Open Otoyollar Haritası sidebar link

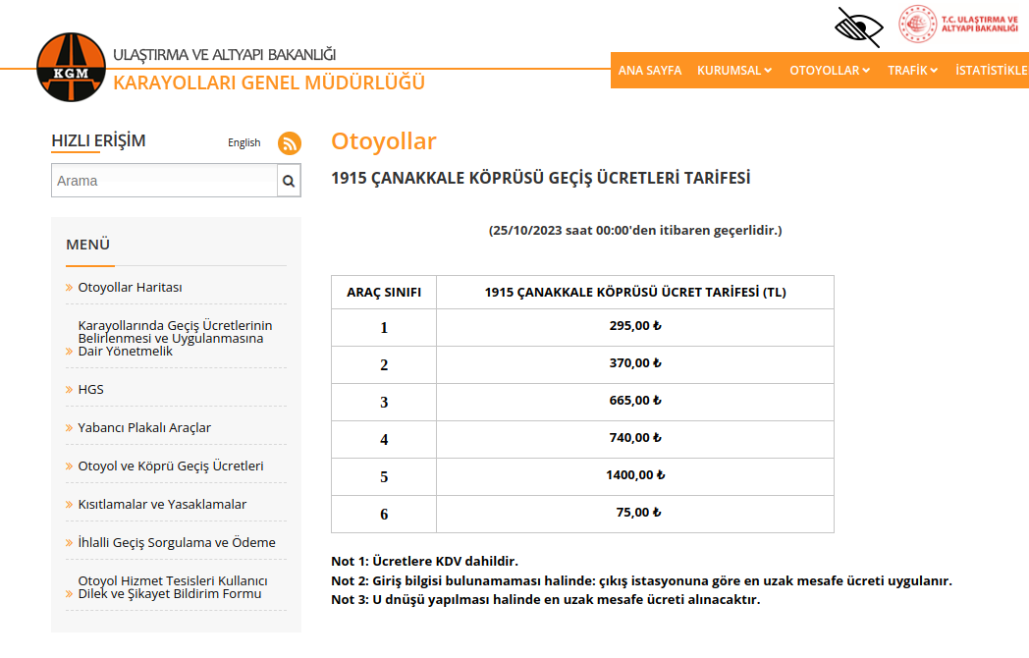tap(130, 288)
